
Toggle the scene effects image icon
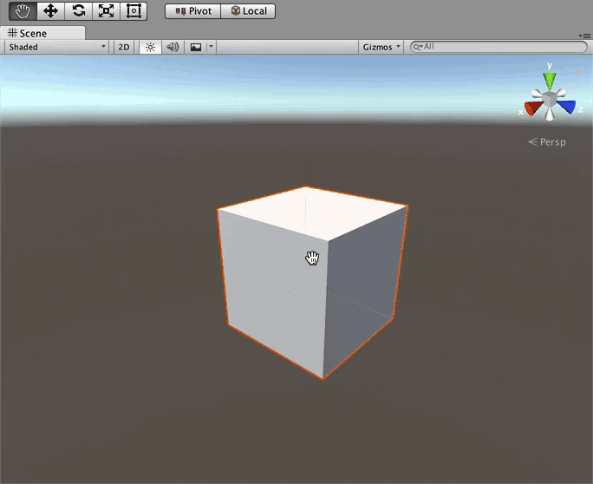[196, 47]
